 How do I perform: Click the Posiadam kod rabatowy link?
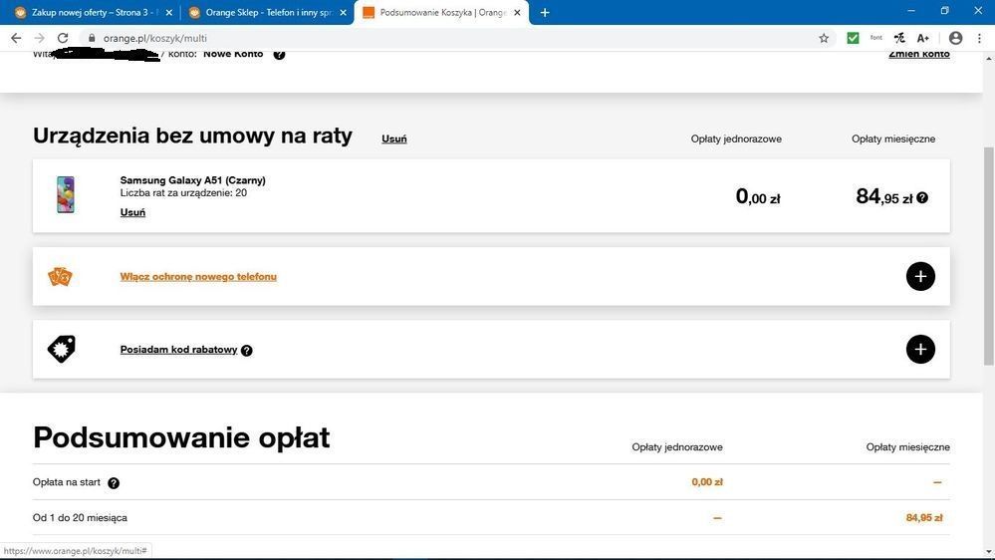[178, 350]
